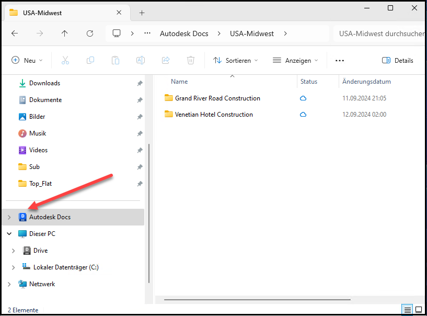Screen dimensions: 427x316
Task: Select Lokaler Datenträger (C:)
Action: point(66,267)
